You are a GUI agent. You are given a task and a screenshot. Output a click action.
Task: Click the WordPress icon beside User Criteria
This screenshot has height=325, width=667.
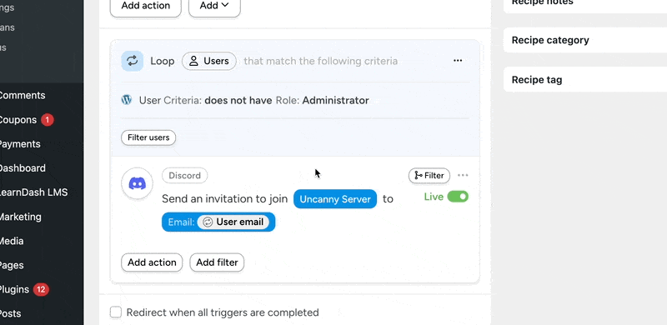coord(127,100)
